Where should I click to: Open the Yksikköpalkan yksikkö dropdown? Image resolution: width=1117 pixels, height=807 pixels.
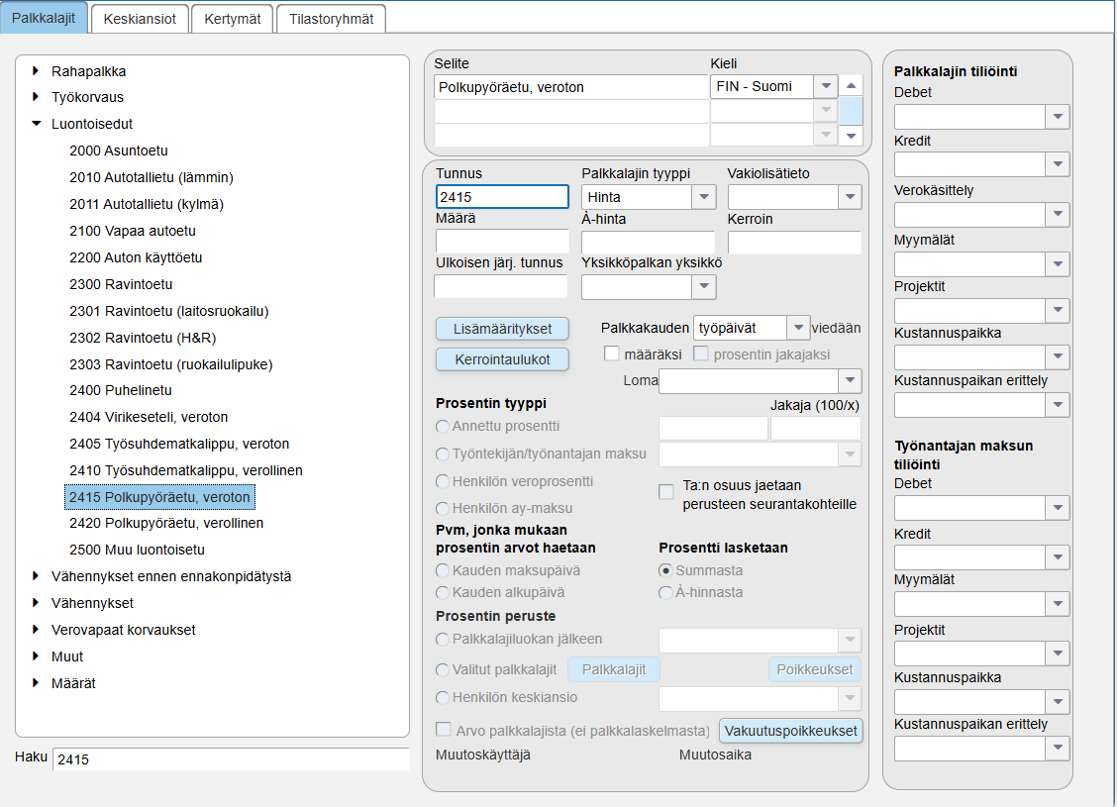pos(704,286)
